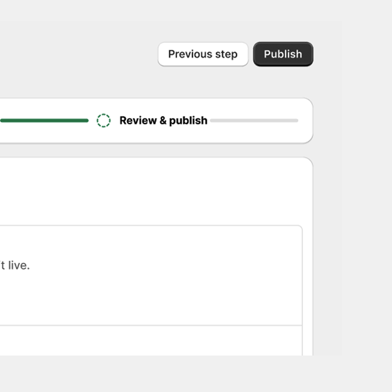Go back with Previous step button
This screenshot has width=392, height=392.
point(203,54)
